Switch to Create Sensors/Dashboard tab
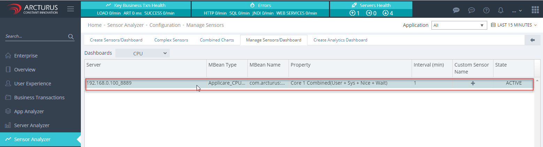This screenshot has height=147, width=543. click(116, 40)
